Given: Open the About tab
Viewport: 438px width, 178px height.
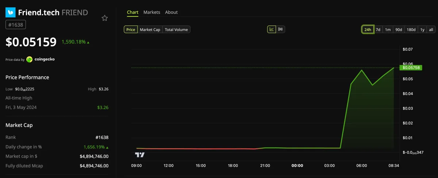Looking at the screenshot, I should (x=171, y=12).
